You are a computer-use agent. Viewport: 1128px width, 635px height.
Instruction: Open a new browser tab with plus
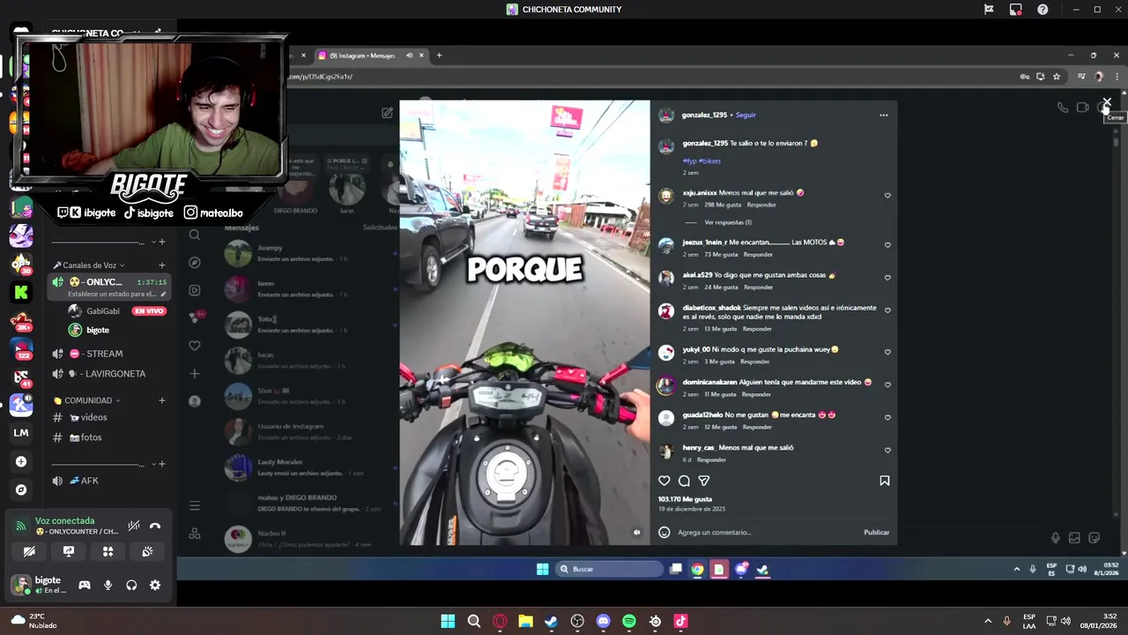pos(439,56)
